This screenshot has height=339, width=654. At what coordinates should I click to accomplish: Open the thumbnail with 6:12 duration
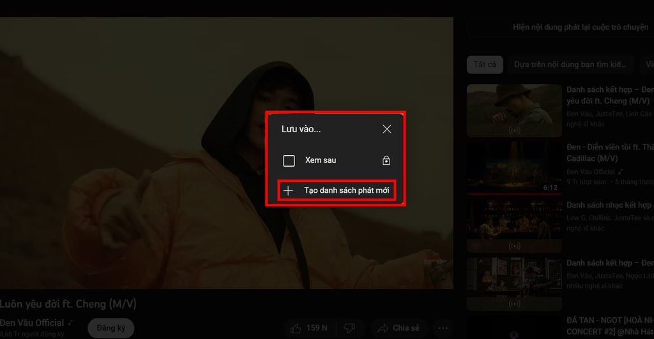[514, 168]
